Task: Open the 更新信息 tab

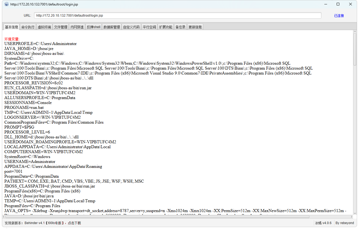Action: (195, 27)
